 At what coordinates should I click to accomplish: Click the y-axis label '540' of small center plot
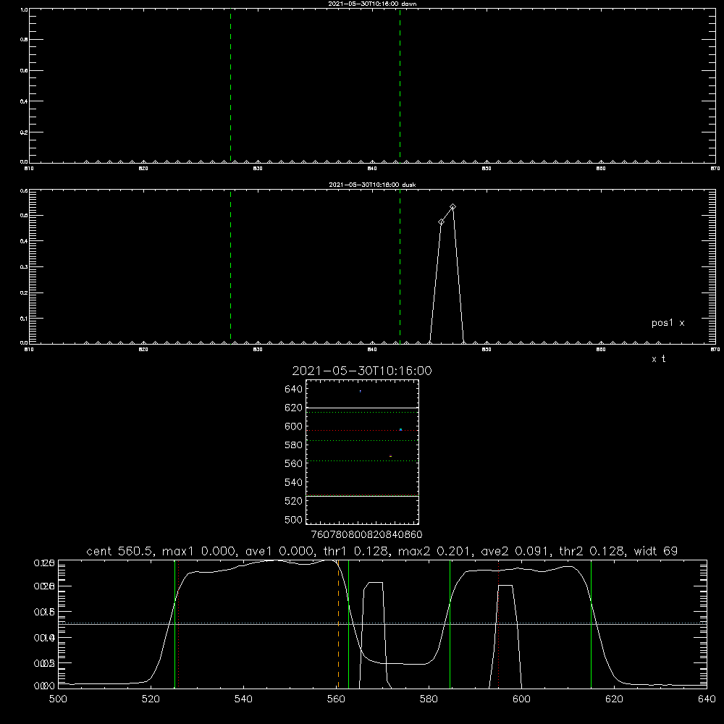point(294,482)
